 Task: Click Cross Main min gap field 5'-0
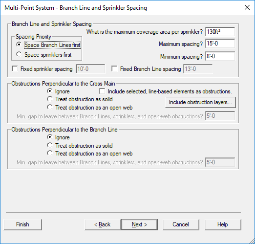coord(220,116)
